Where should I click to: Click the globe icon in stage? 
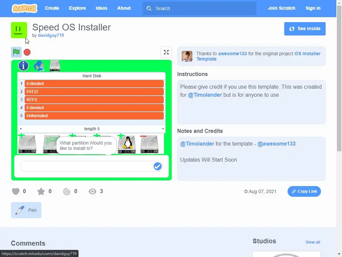coord(39,66)
